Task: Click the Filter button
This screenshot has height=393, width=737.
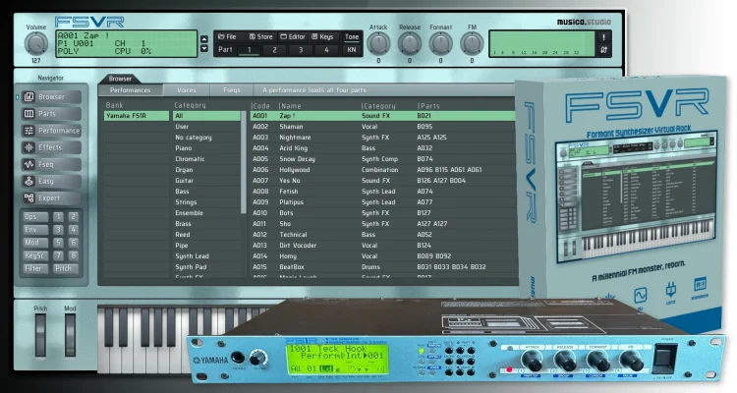Action: click(35, 269)
